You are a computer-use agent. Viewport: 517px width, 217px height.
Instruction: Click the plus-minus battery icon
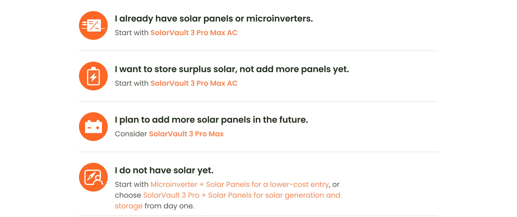pyautogui.click(x=93, y=127)
